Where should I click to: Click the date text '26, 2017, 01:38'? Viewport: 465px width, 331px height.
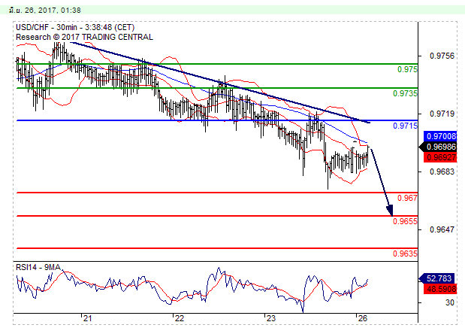tap(53, 10)
